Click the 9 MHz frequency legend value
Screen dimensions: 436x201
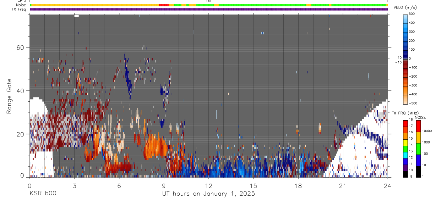pyautogui.click(x=412, y=176)
